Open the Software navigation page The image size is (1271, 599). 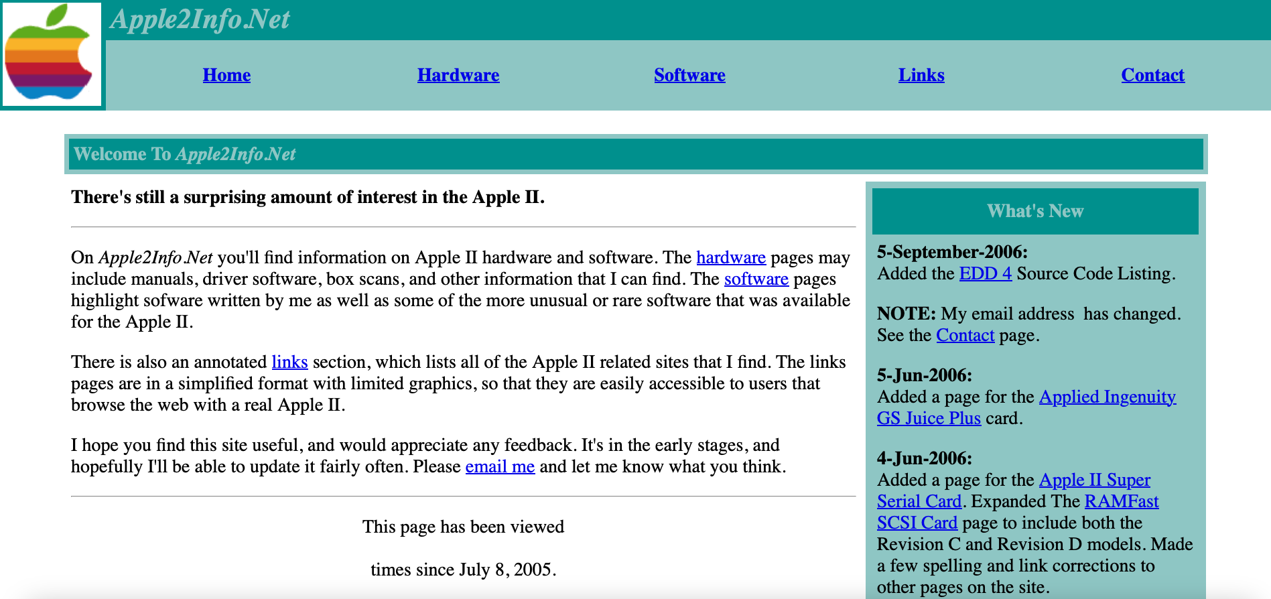[689, 75]
